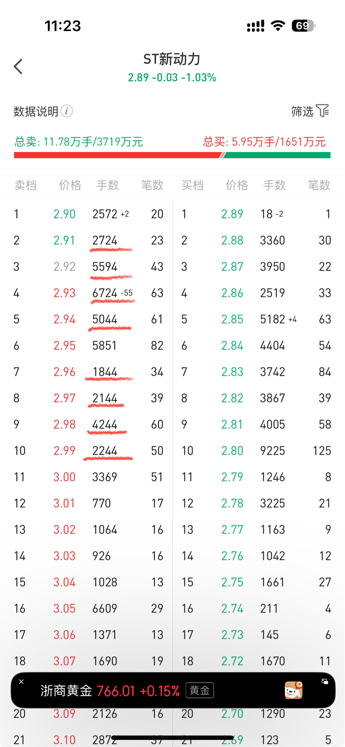Viewport: 345px width, 747px height.
Task: Tap the mascot avatar in floating banner
Action: tap(294, 690)
